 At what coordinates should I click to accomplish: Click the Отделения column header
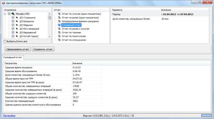click(x=25, y=10)
